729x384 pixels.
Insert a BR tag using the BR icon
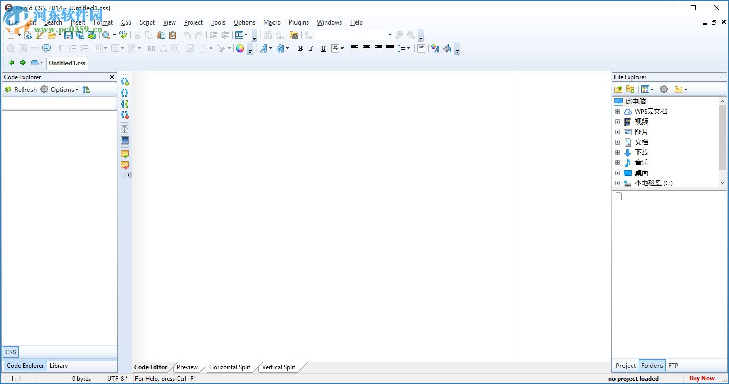(151, 49)
